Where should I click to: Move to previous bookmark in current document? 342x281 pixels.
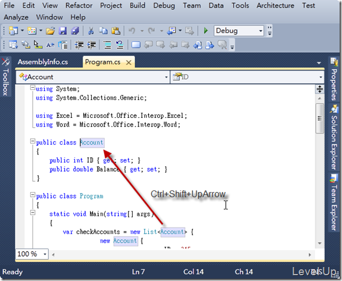coord(198,45)
